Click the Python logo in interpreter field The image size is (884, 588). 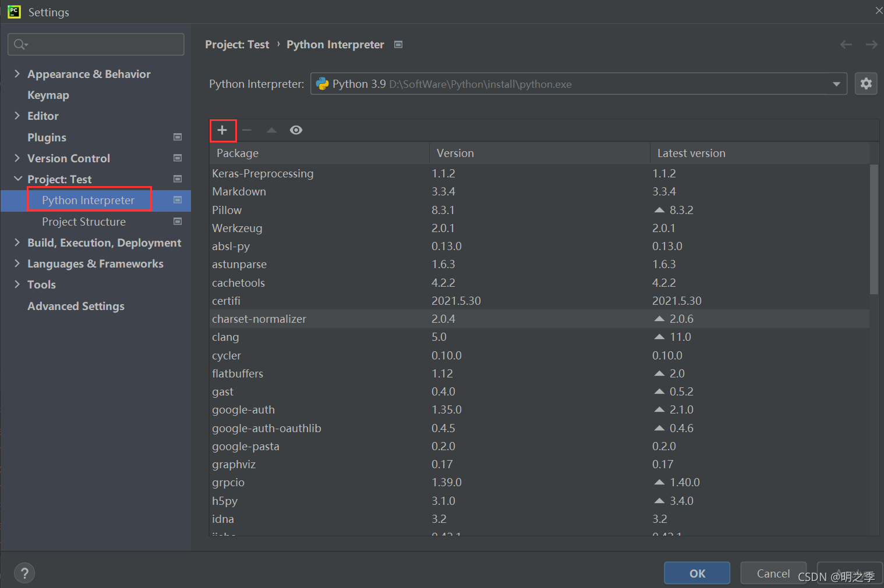pos(322,84)
